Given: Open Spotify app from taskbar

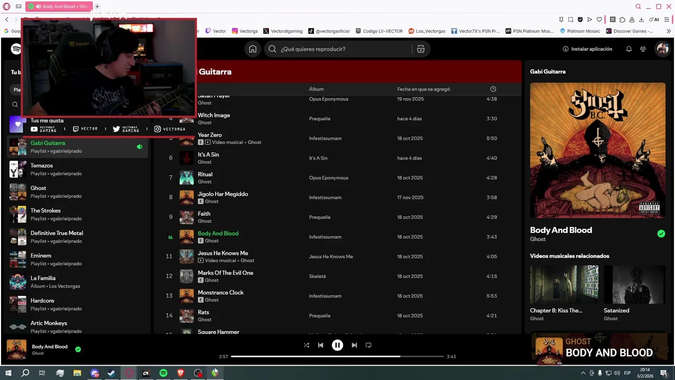Looking at the screenshot, I should (x=163, y=373).
